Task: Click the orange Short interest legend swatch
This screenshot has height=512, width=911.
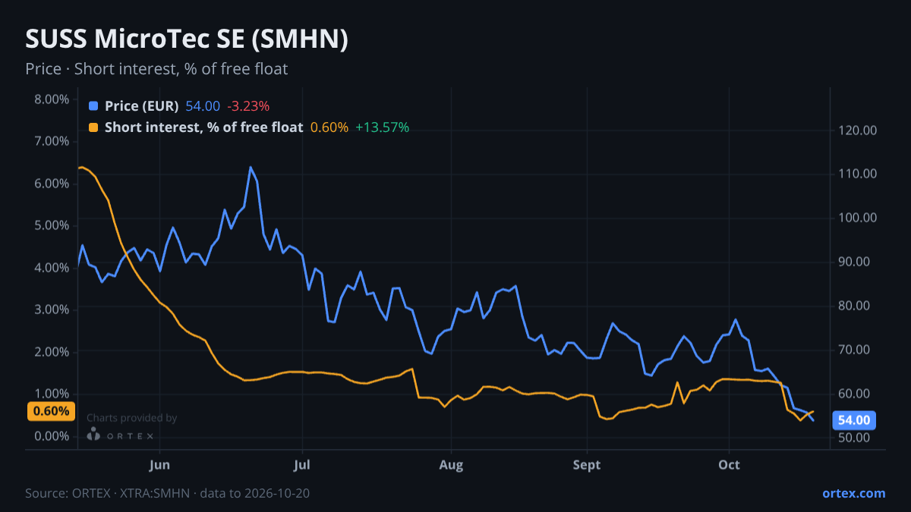Action: pos(93,127)
